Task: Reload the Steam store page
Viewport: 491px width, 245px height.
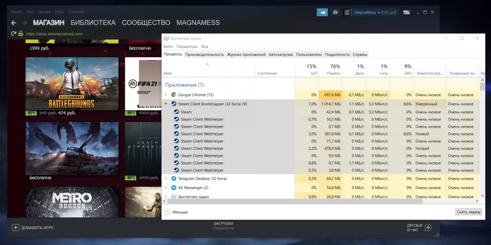Action: (13, 33)
